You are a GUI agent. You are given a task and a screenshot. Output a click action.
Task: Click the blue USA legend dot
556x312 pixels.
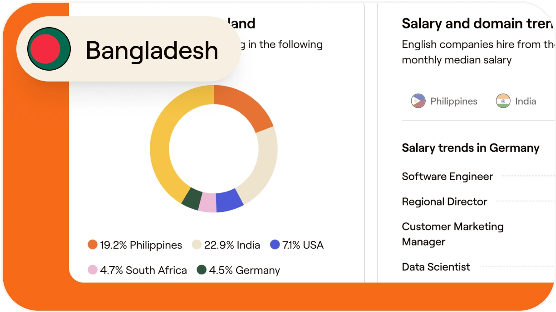click(275, 245)
